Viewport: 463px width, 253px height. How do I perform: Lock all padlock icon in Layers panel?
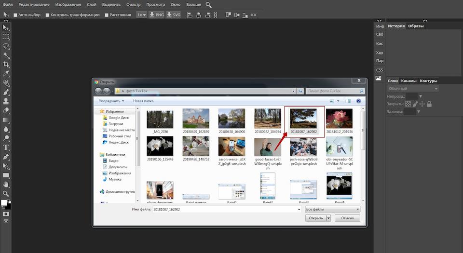click(x=429, y=104)
